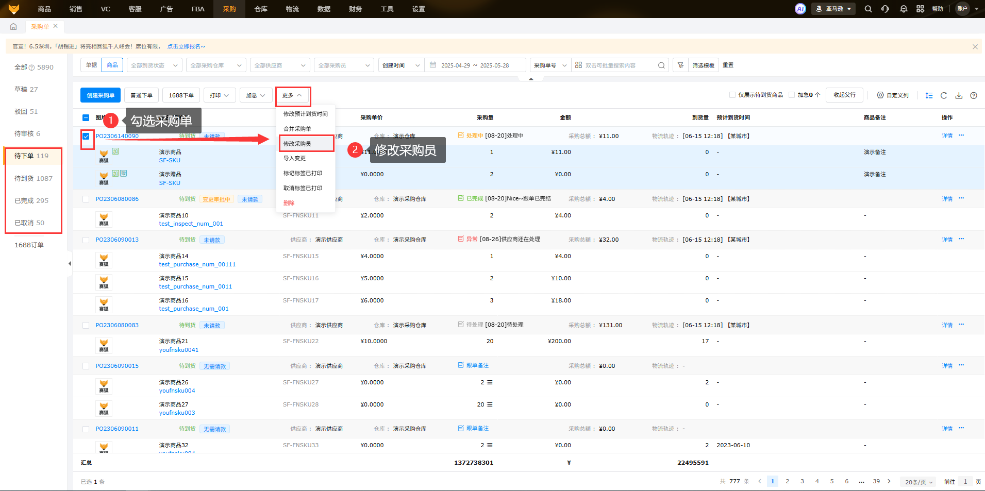Choose 修改采购员 from the menu
This screenshot has width=985, height=491.
[x=297, y=144]
